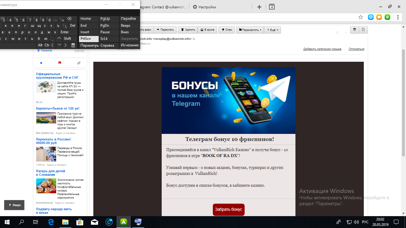Viewport: 406px width, 228px height.
Task: Open a new browser tab
Action: pos(259,7)
